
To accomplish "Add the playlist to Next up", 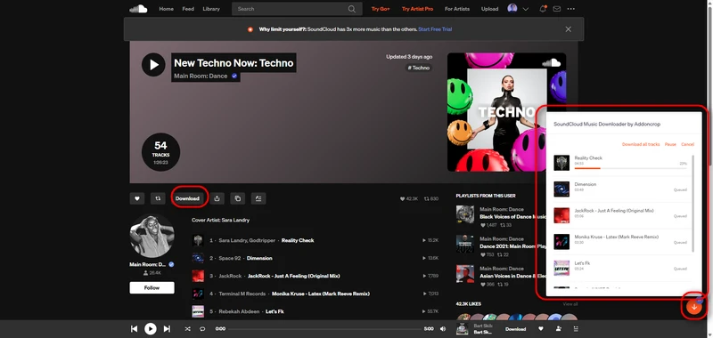I will coord(258,198).
